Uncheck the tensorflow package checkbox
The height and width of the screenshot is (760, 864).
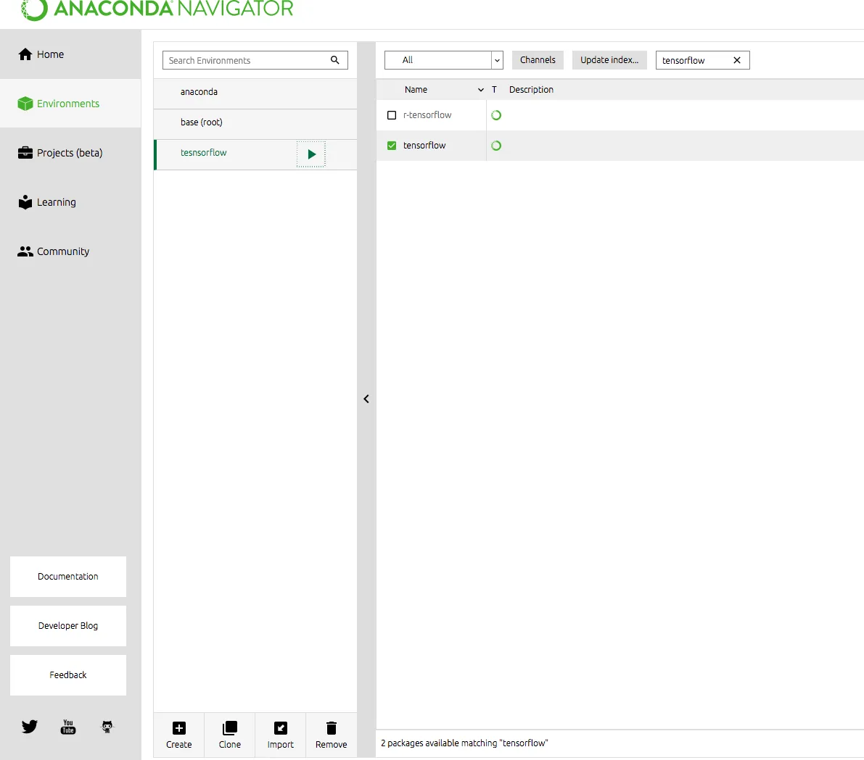(392, 146)
